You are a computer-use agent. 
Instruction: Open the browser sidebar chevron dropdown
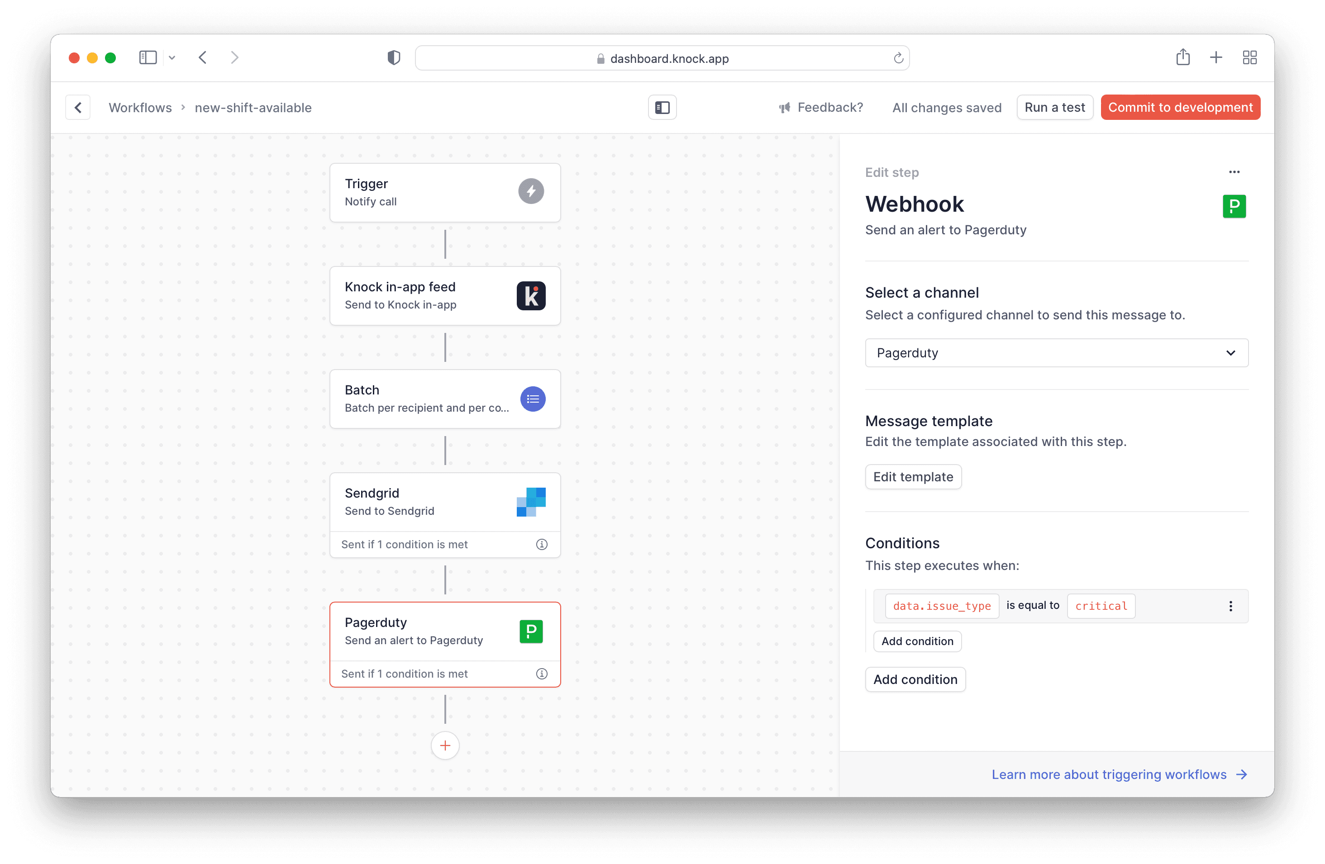pyautogui.click(x=172, y=57)
